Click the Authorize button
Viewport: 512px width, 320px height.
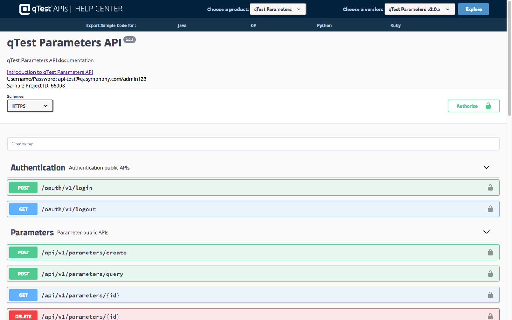(467, 106)
